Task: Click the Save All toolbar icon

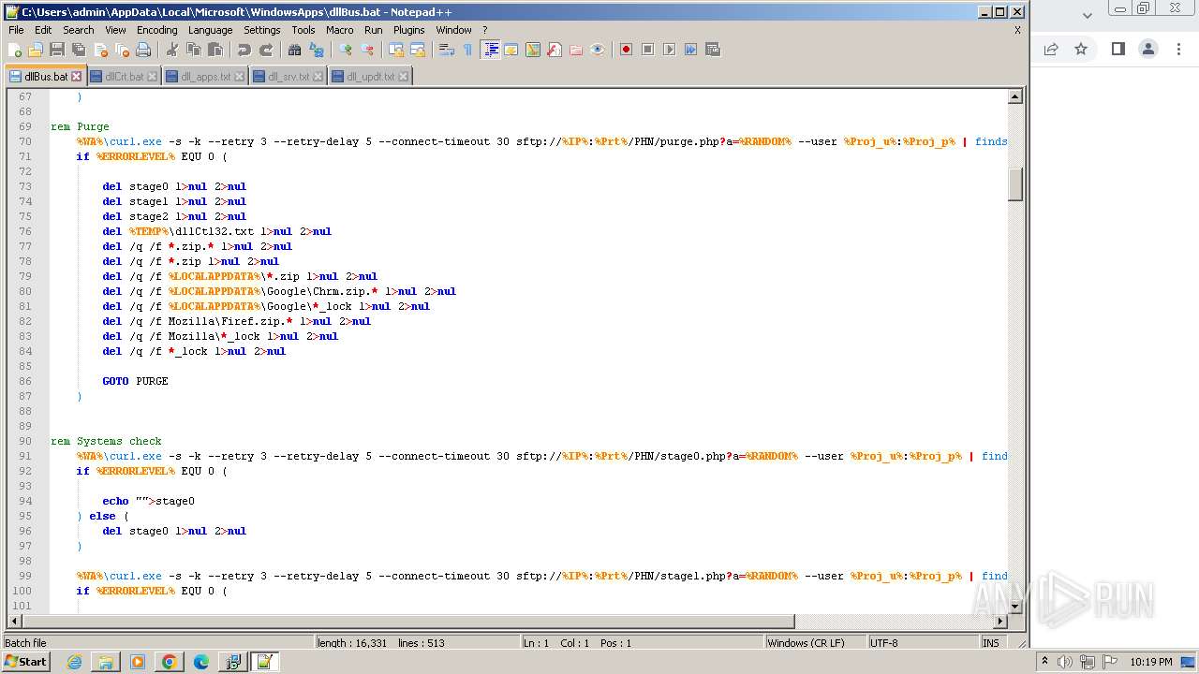Action: pyautogui.click(x=79, y=50)
